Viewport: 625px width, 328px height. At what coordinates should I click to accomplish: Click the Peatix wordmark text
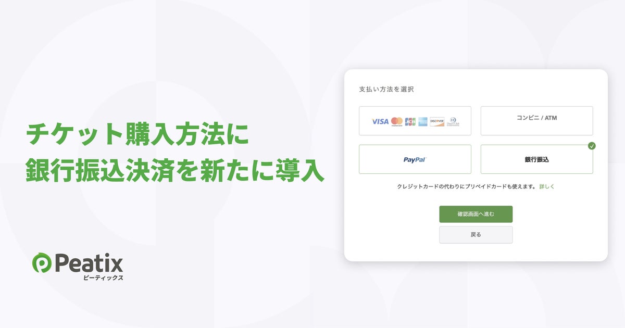coord(89,263)
